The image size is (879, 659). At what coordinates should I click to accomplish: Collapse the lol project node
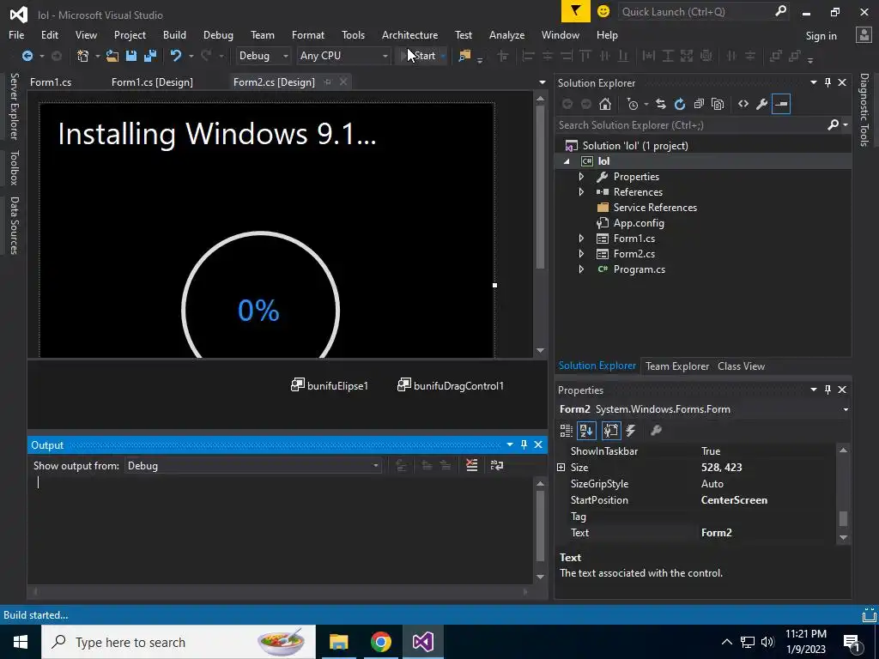567,161
